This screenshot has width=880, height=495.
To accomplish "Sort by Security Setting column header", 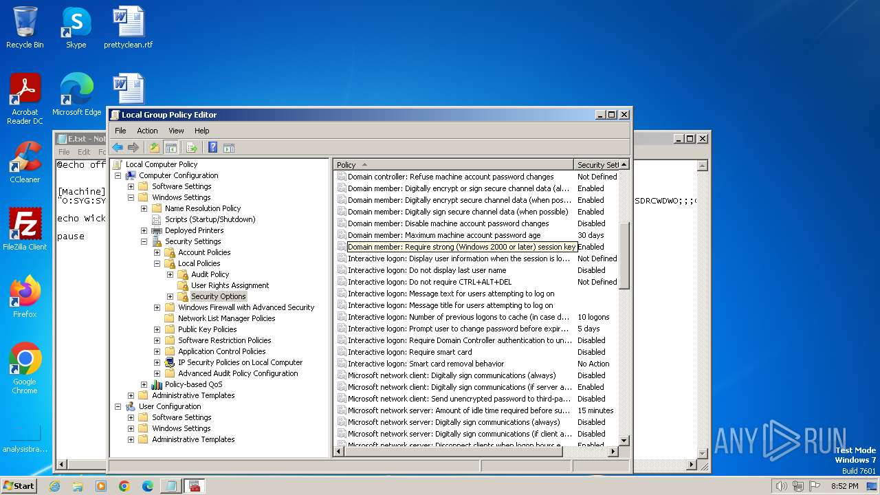I will tap(596, 165).
